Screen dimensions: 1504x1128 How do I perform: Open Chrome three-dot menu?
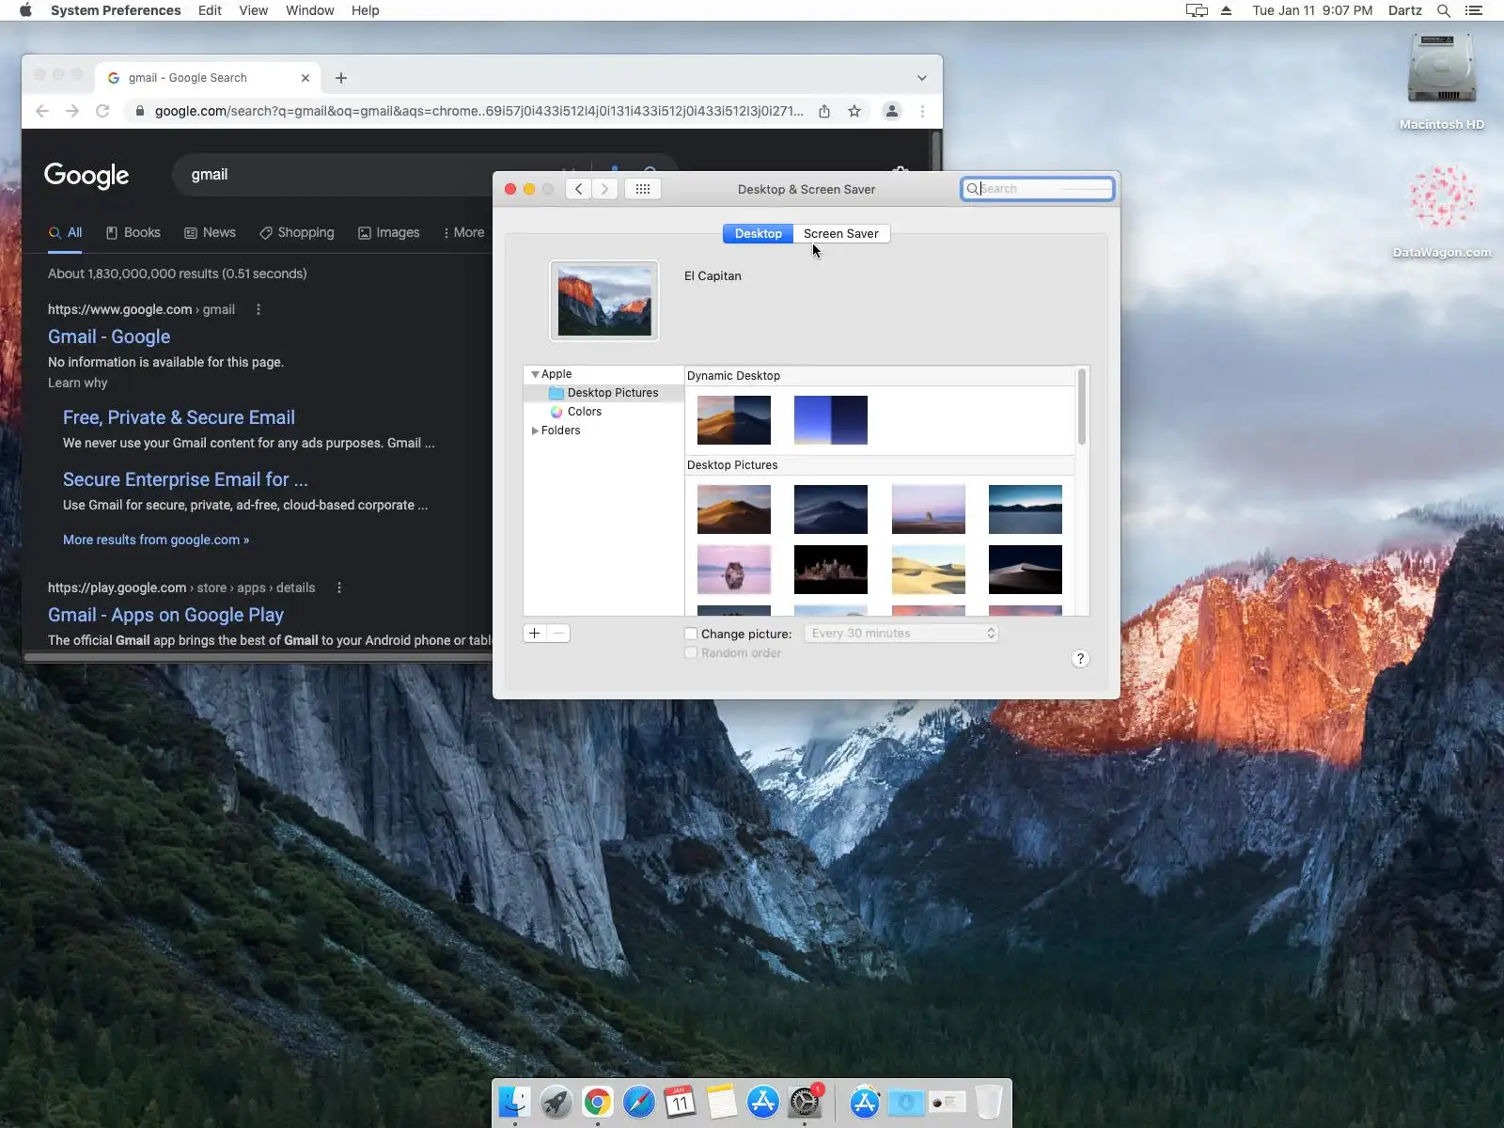tap(922, 111)
